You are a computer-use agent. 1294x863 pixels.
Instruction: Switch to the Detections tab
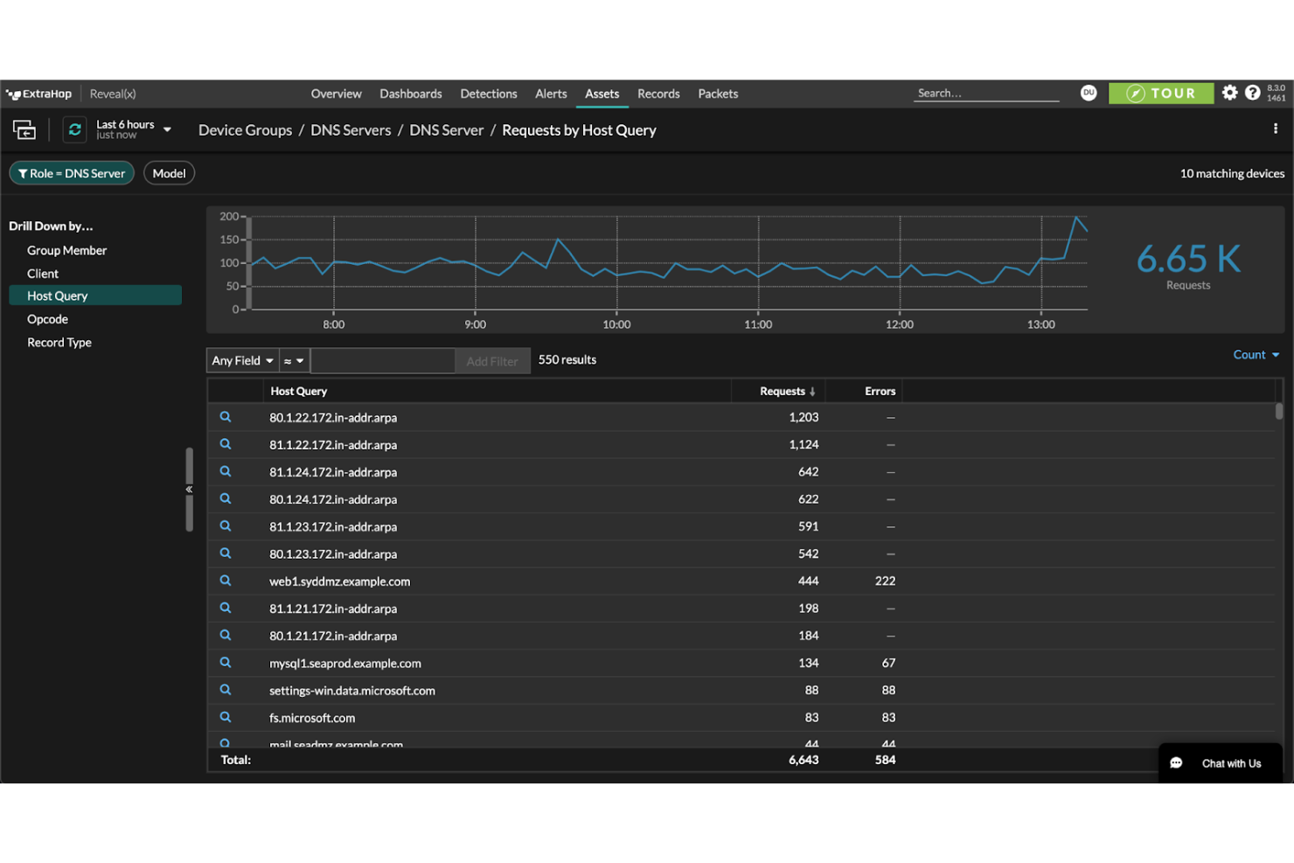pyautogui.click(x=488, y=94)
